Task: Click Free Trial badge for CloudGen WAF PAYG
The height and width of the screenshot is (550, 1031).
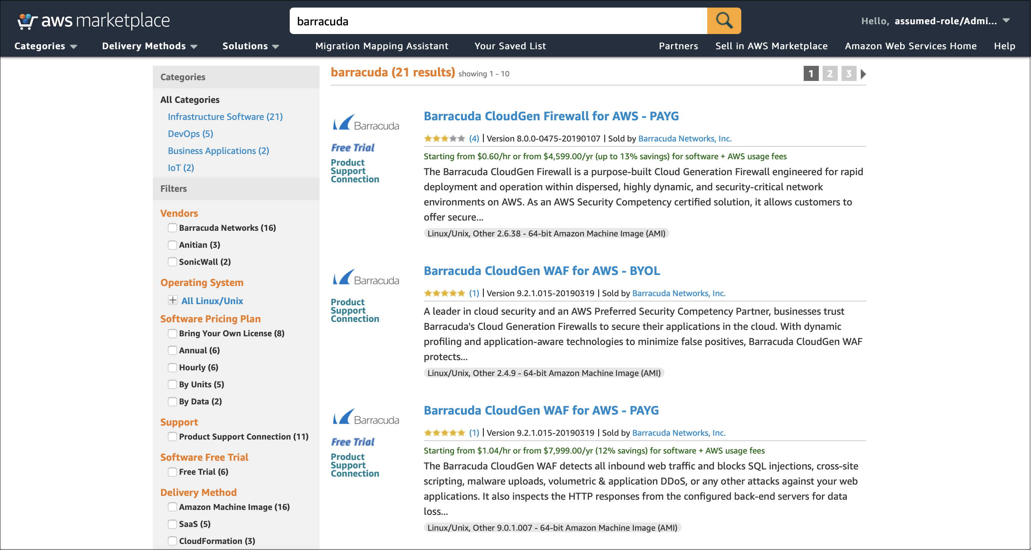Action: [x=352, y=442]
